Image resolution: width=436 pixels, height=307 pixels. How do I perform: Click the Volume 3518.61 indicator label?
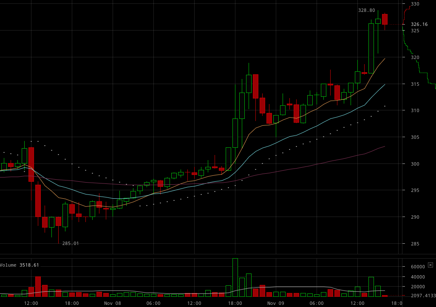tap(20, 265)
